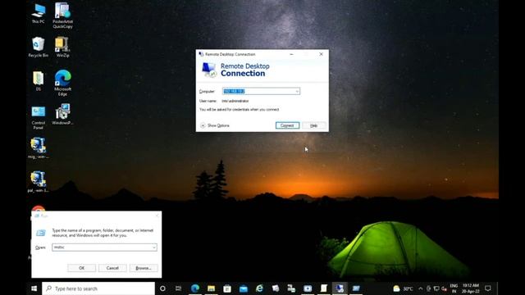Select the pal_-win-3... desktop icon
525x295 pixels.
39,182
